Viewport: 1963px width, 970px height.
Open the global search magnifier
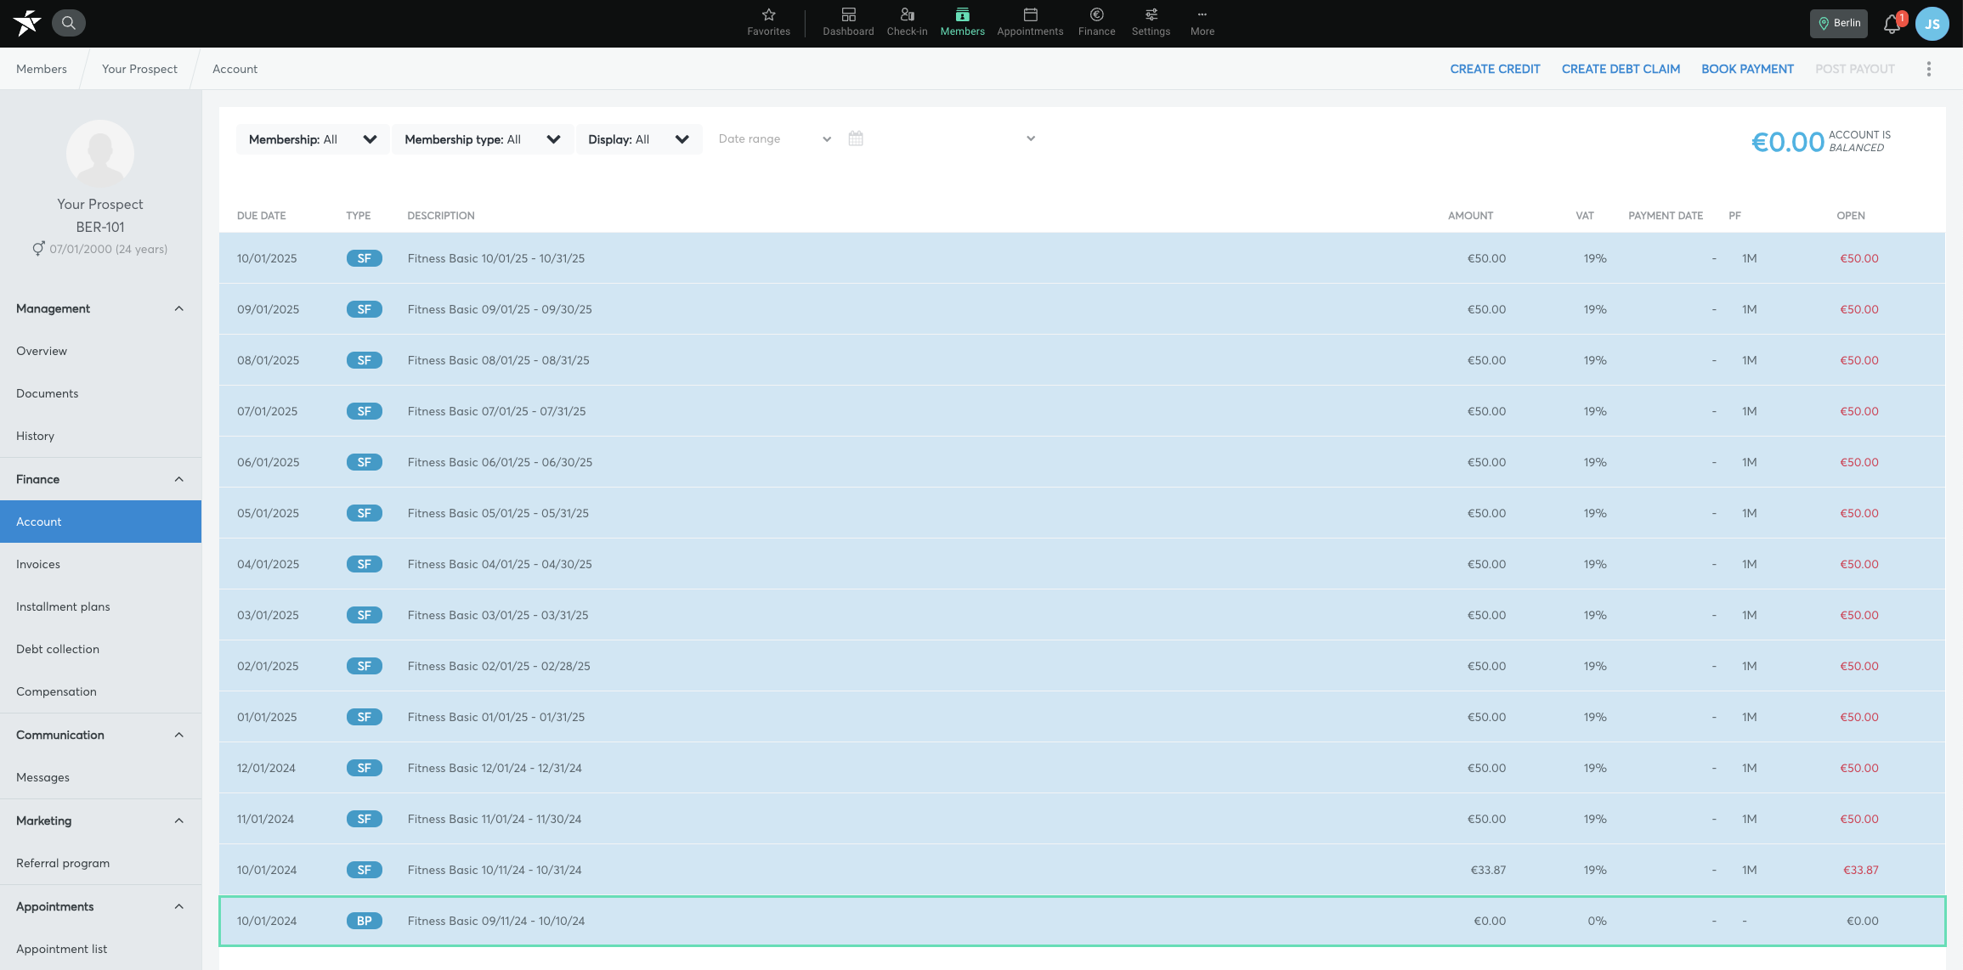[x=69, y=23]
